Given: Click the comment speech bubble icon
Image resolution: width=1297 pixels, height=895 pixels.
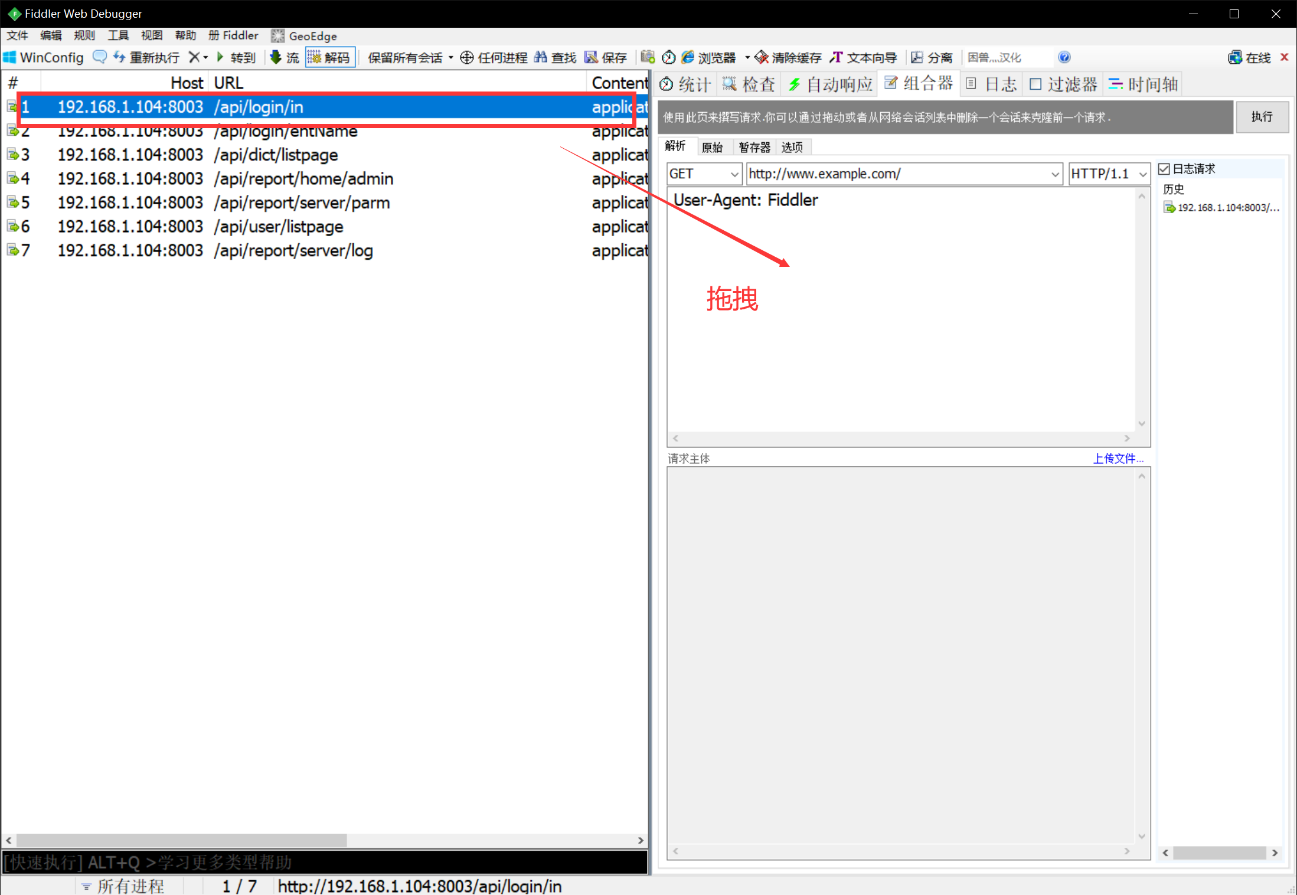Looking at the screenshot, I should [100, 57].
